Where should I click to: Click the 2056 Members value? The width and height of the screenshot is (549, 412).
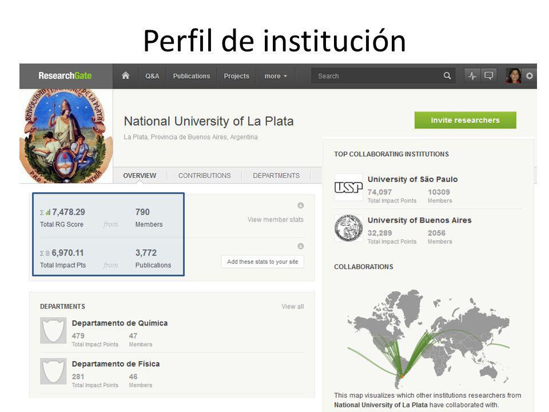click(436, 233)
